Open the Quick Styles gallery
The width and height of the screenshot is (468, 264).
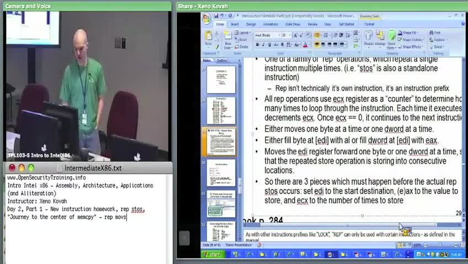(x=391, y=40)
